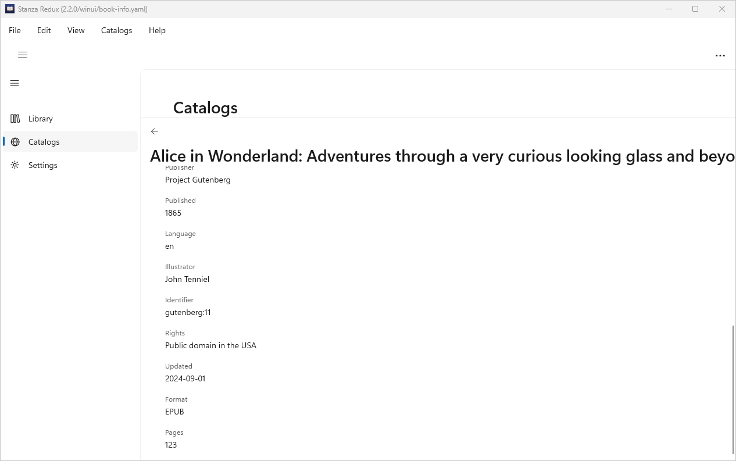Click the Illustrator name John Tenniel

pos(187,279)
